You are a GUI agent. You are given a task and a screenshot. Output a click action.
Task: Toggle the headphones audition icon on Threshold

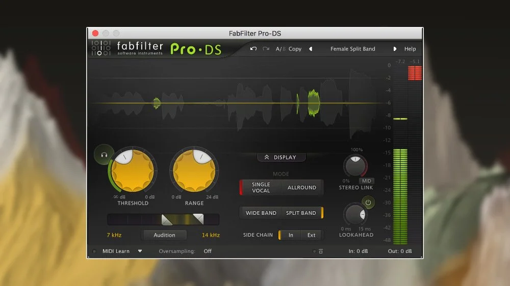(x=104, y=155)
